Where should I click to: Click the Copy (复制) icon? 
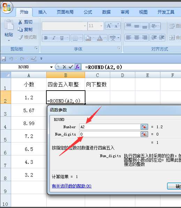click(x=20, y=30)
